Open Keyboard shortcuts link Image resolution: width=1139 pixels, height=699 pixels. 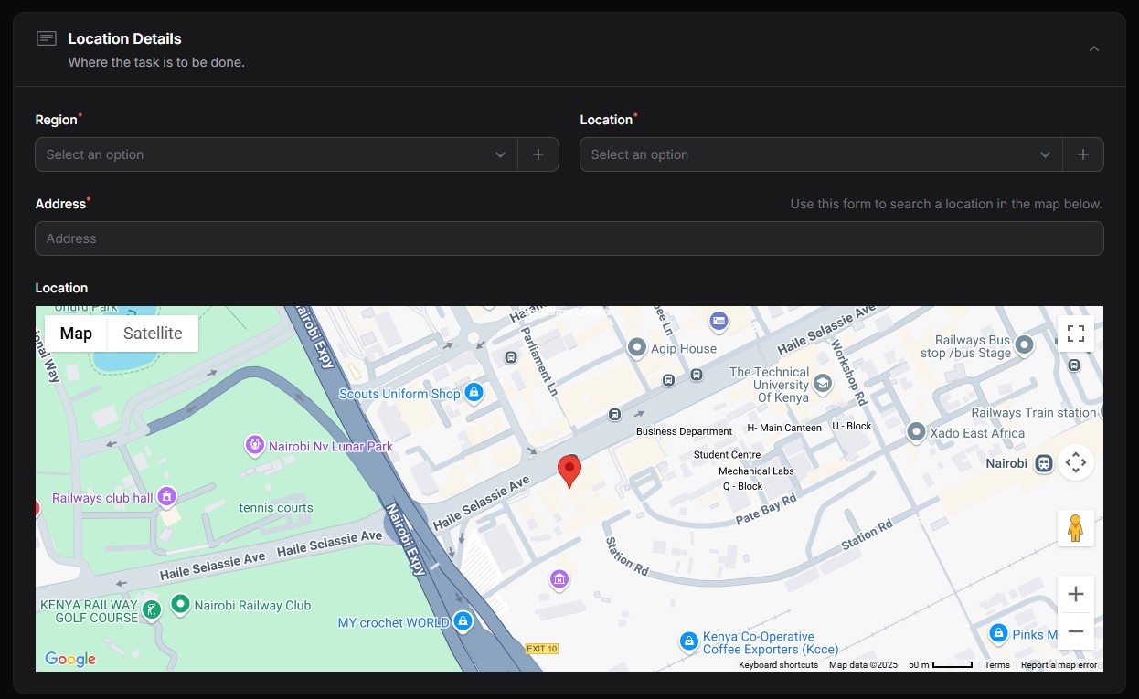(x=778, y=665)
